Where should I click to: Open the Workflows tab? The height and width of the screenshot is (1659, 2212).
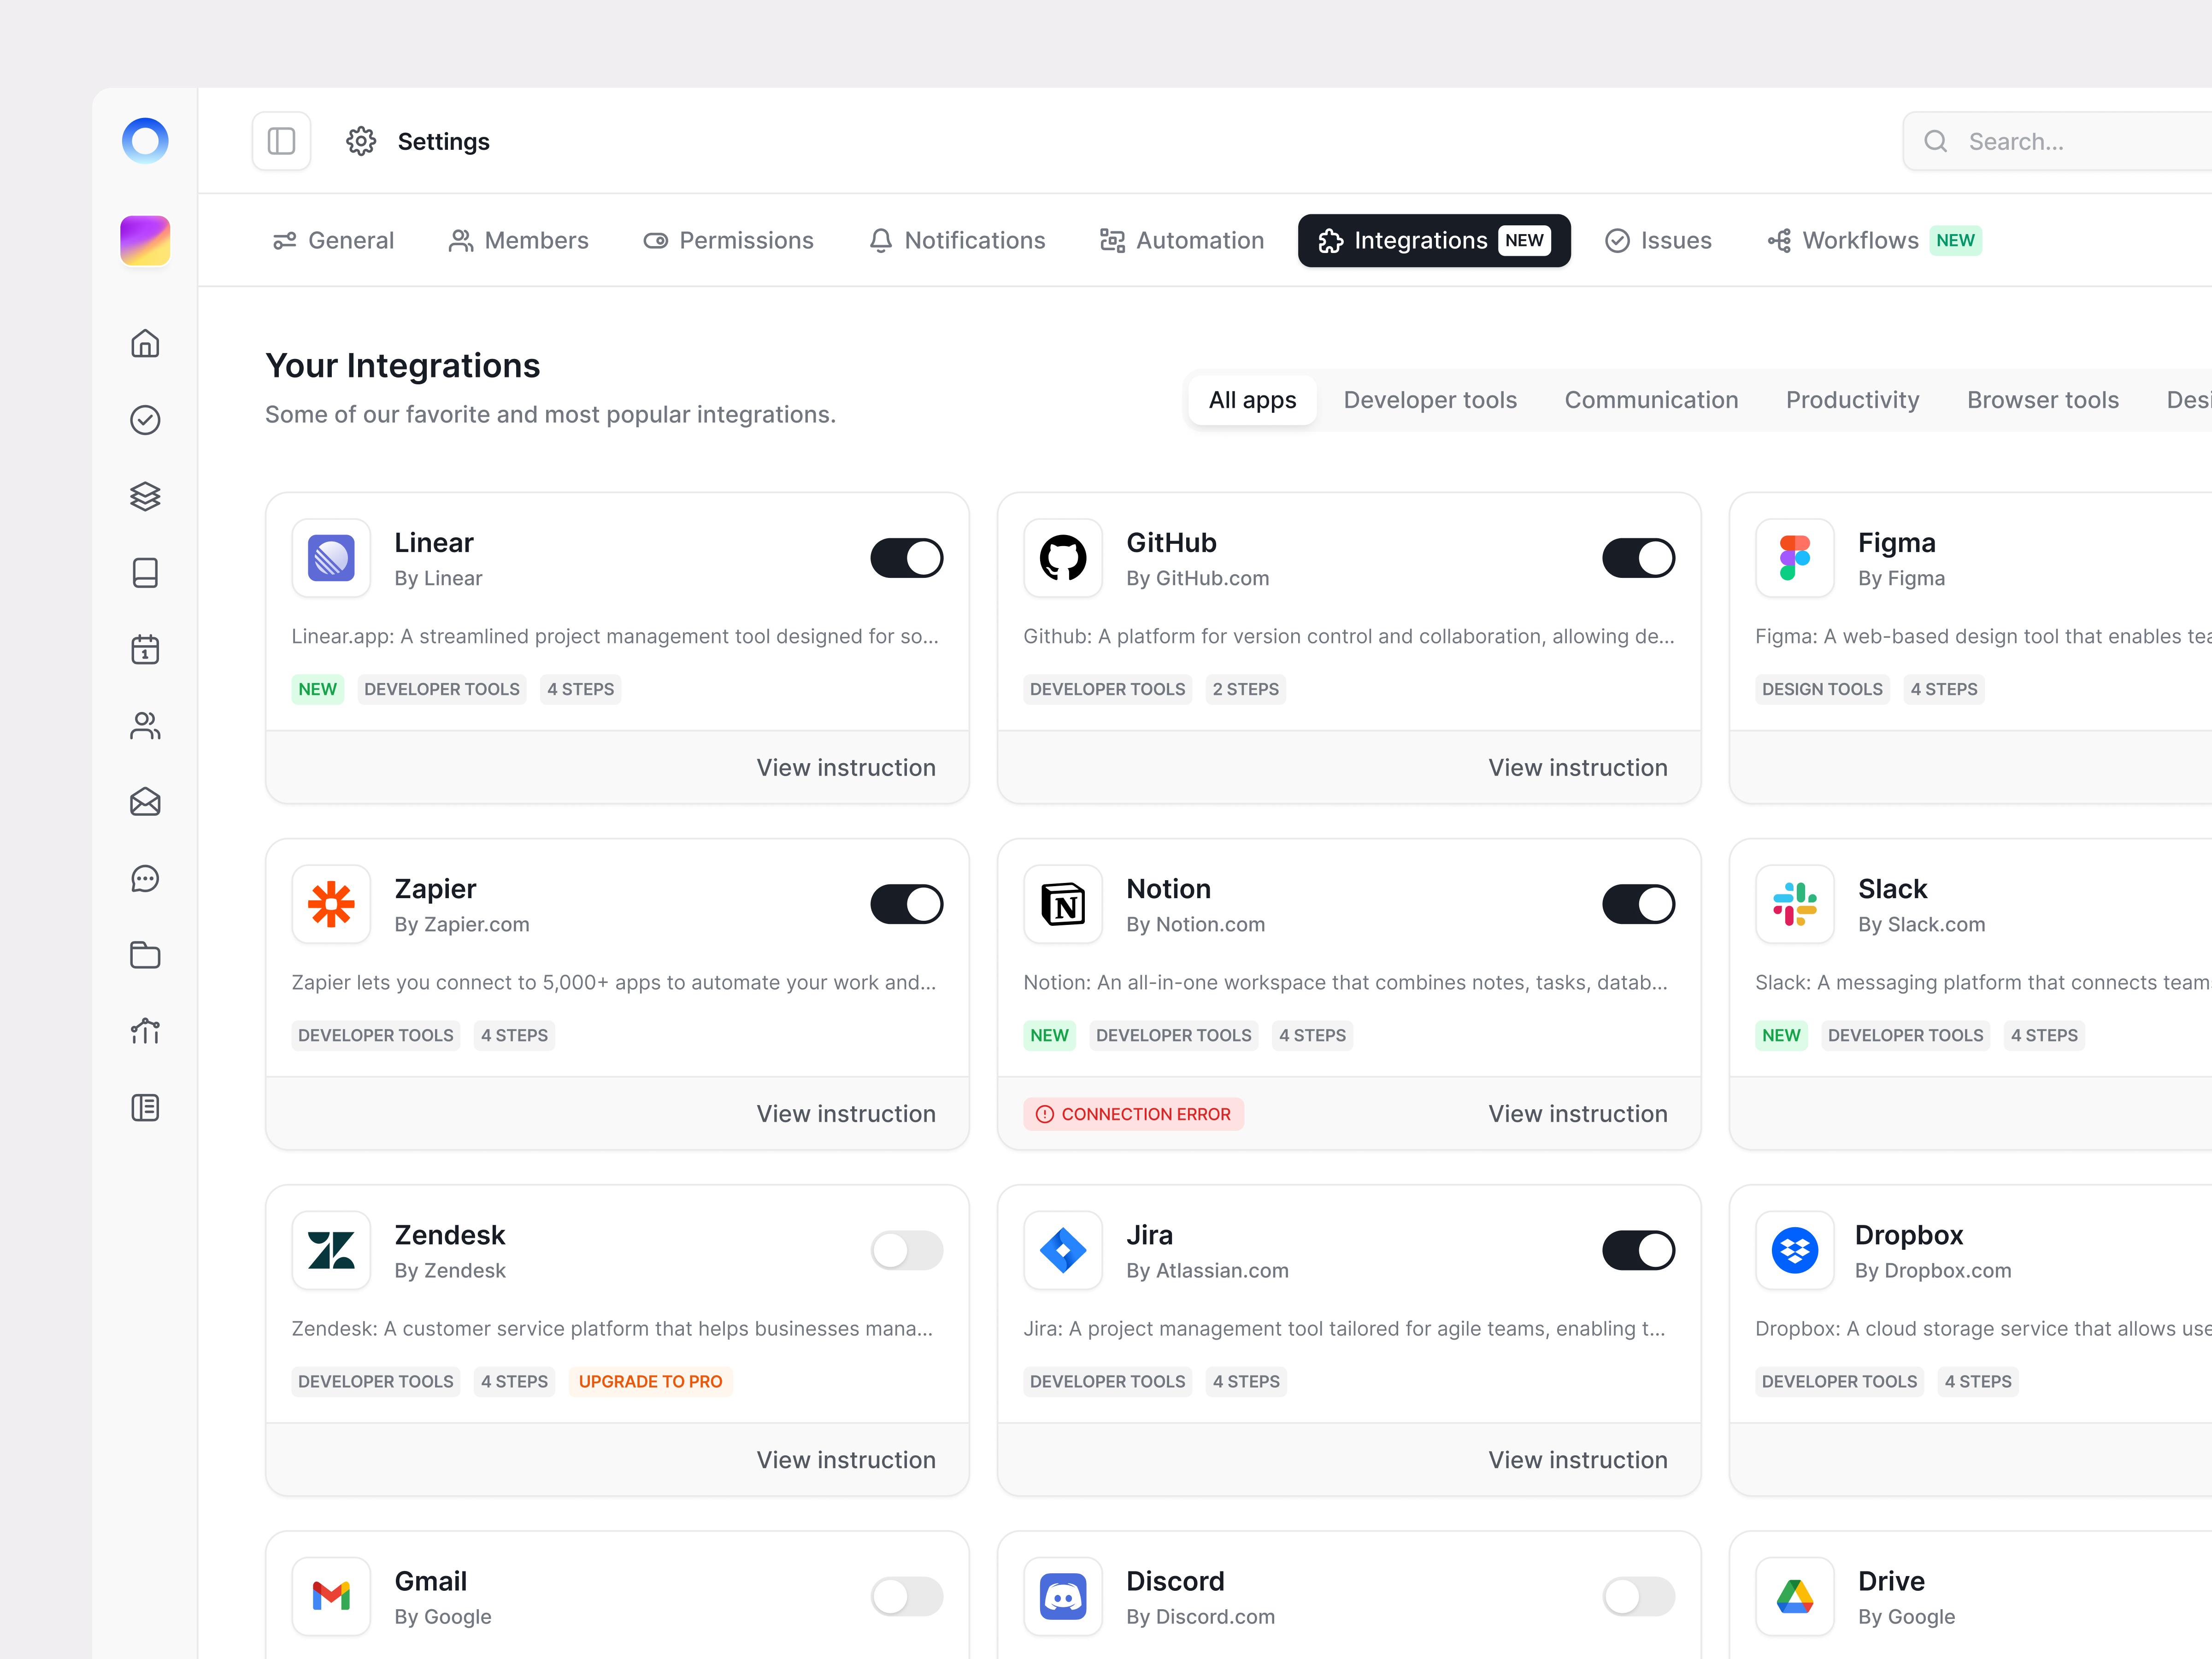coord(1874,240)
